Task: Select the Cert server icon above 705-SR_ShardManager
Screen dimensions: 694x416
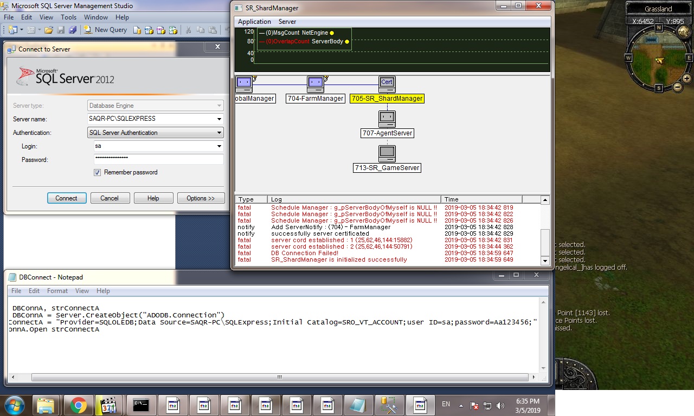Action: coord(387,84)
